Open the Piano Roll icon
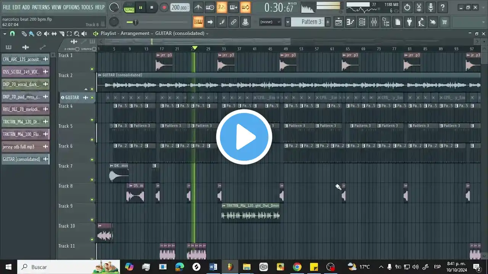This screenshot has height=274, width=488. 350,22
